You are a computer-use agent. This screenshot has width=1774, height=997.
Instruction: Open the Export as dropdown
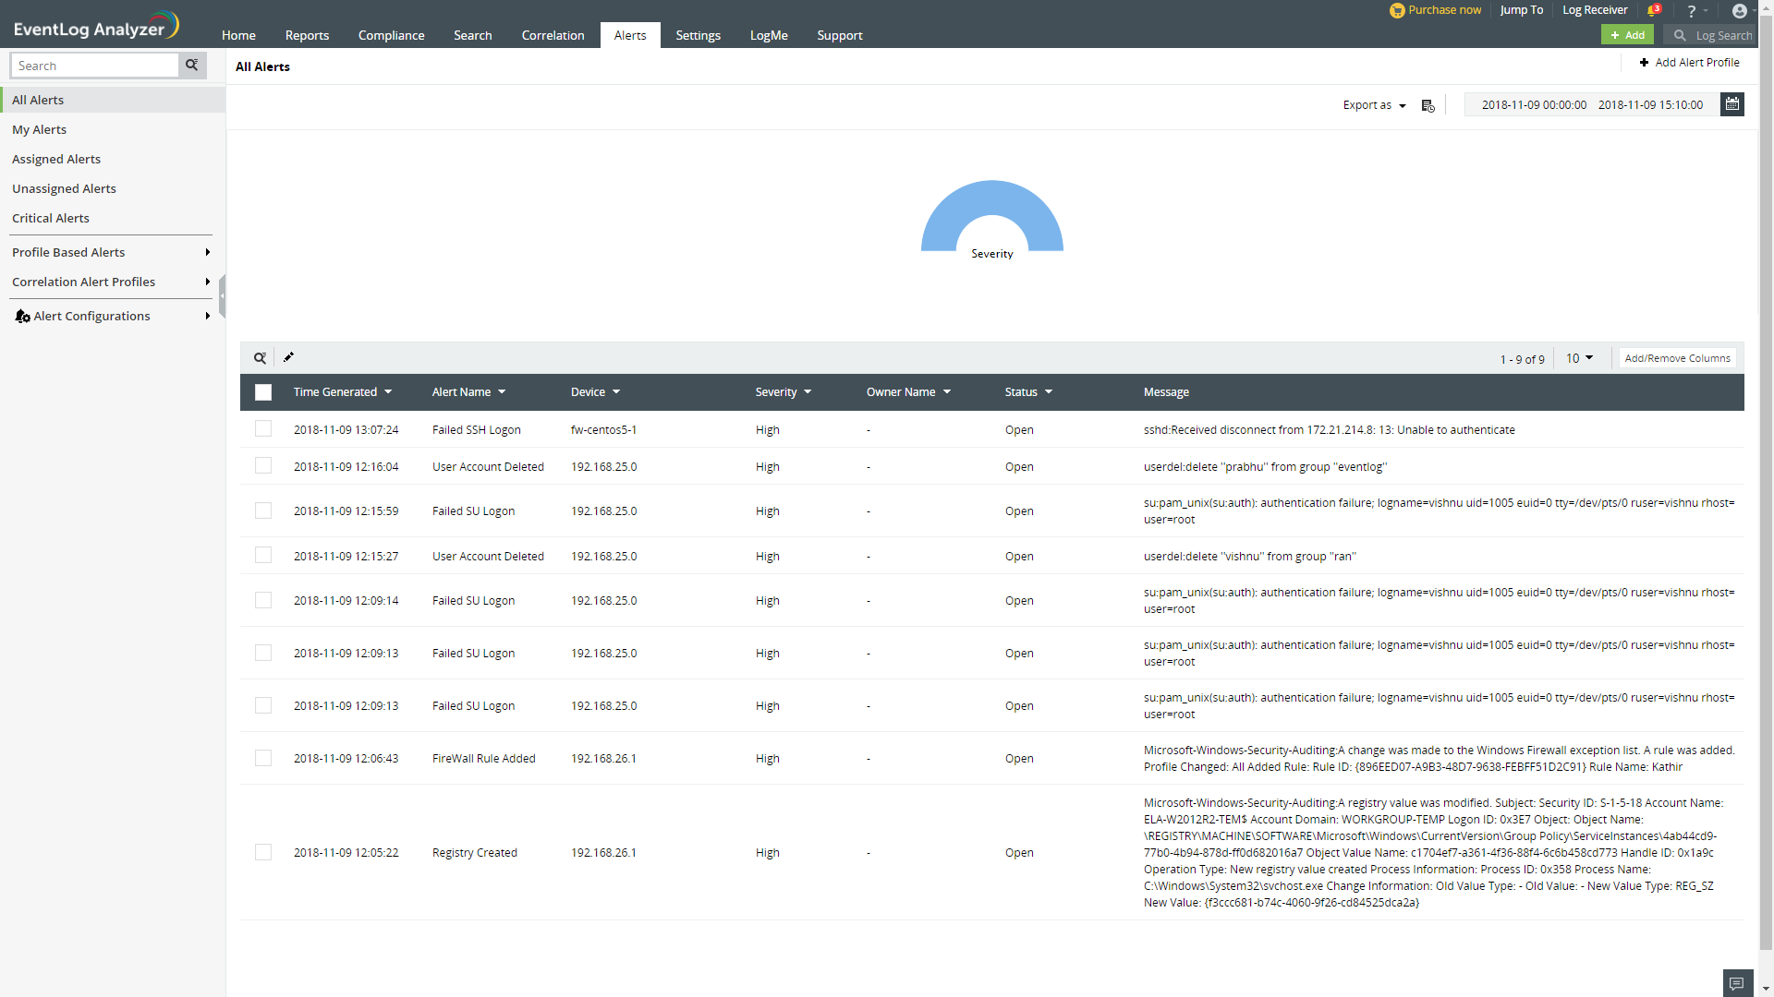[1374, 105]
